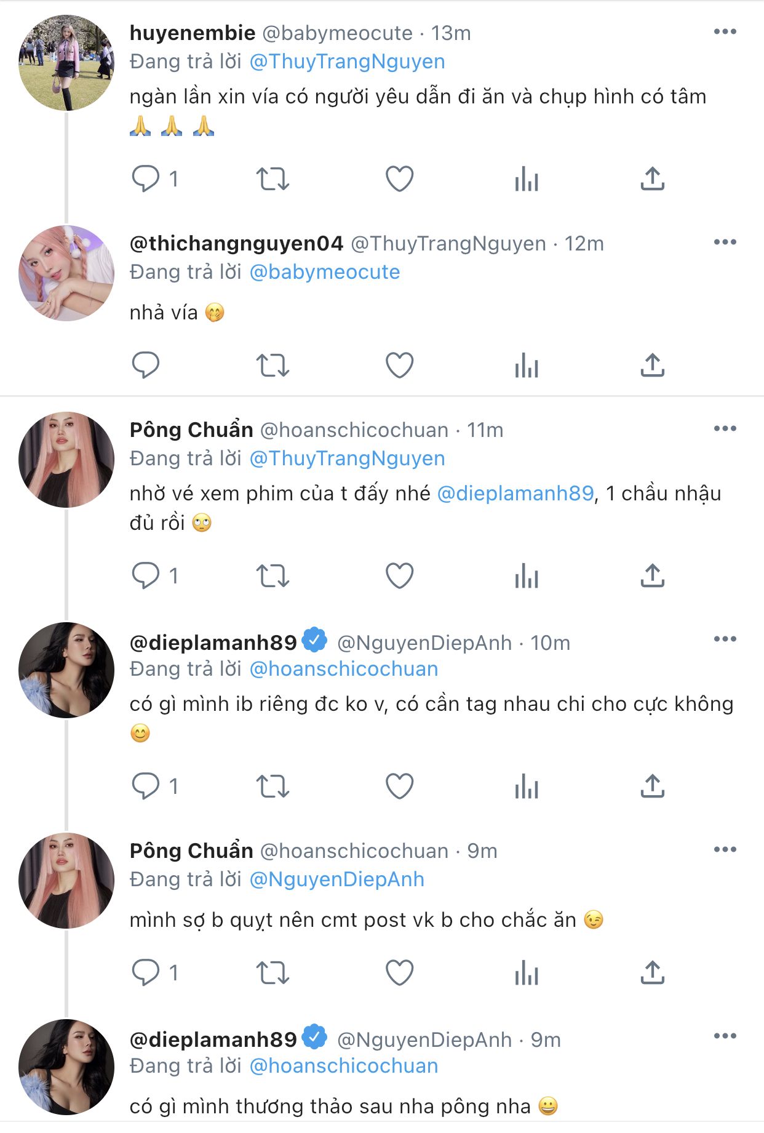
Task: Share the 'nhả vía' tweet
Action: (652, 366)
